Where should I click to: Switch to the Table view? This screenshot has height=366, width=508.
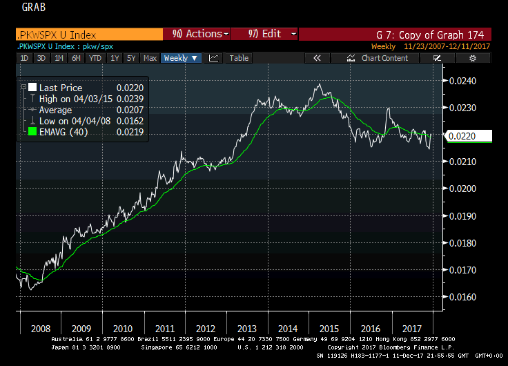click(239, 58)
